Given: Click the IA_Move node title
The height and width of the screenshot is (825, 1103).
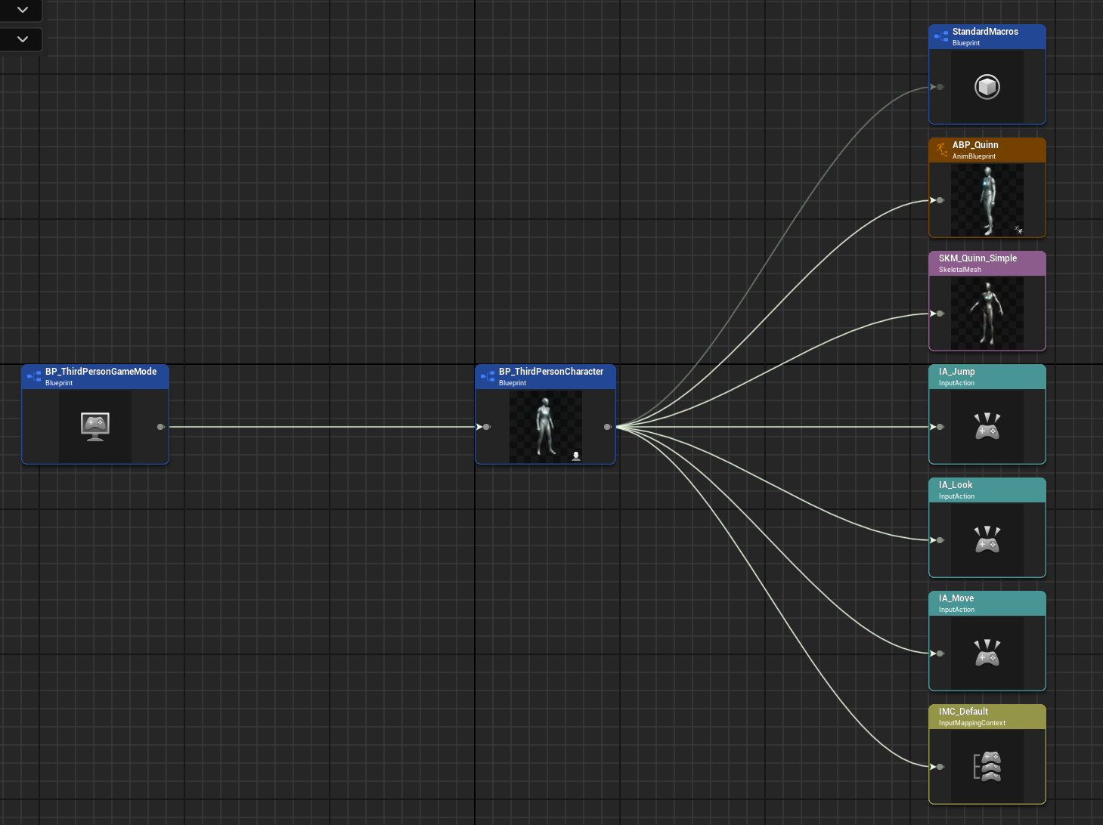Looking at the screenshot, I should pyautogui.click(x=956, y=598).
